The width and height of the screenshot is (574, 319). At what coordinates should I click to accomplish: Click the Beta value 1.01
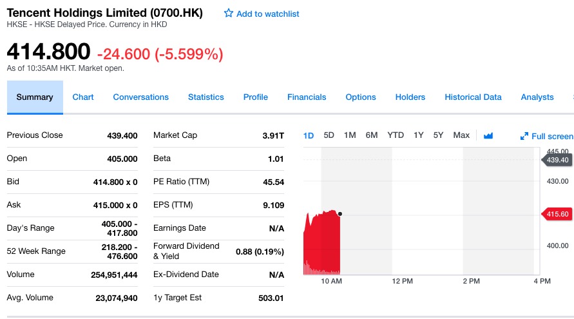coord(276,159)
